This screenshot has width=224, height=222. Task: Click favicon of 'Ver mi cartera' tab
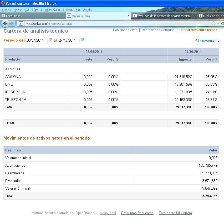pyautogui.click(x=69, y=16)
